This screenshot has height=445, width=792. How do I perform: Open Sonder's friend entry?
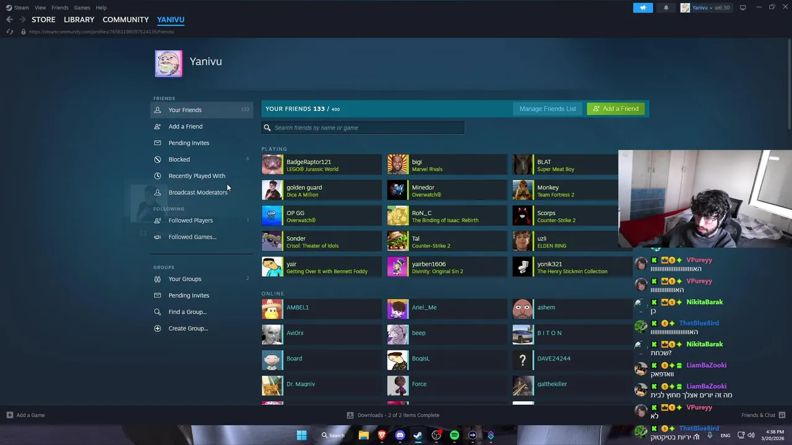tap(321, 242)
